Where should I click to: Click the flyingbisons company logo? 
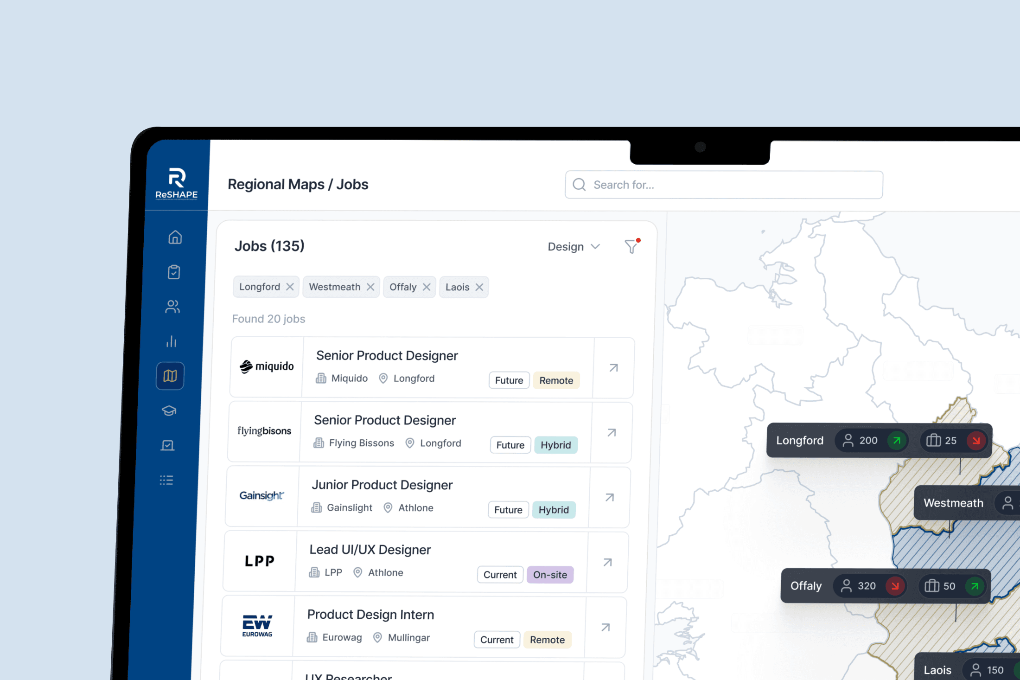point(264,431)
